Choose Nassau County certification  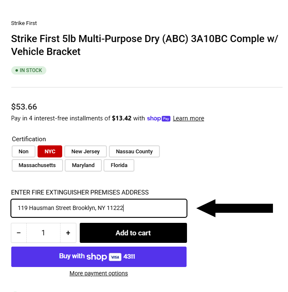[x=134, y=151]
